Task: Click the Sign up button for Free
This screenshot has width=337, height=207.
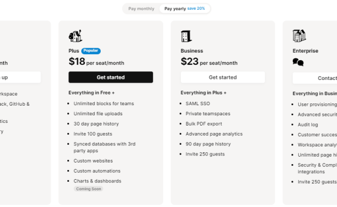Action: pyautogui.click(x=20, y=77)
